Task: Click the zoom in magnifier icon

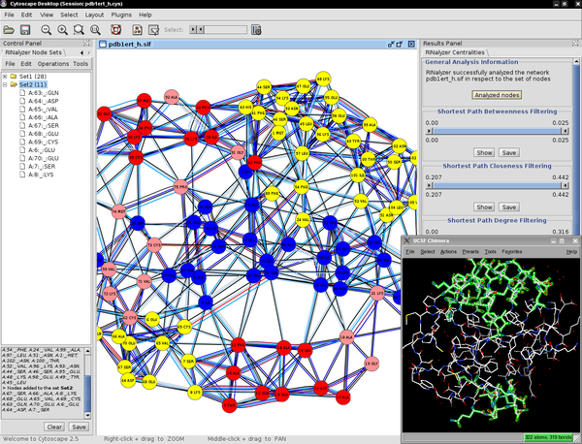Action: point(63,30)
